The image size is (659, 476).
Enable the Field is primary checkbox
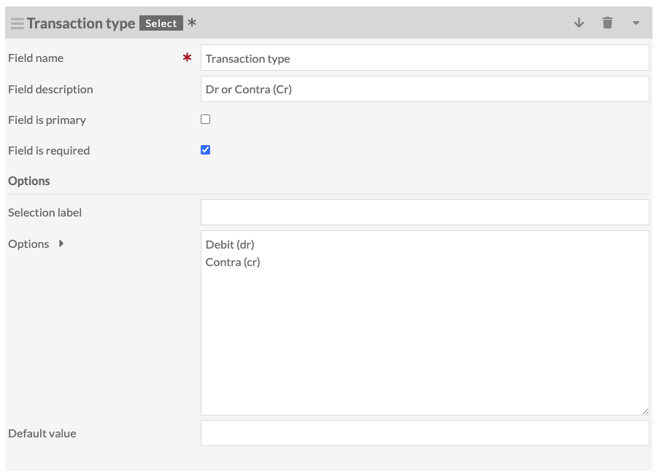[205, 118]
